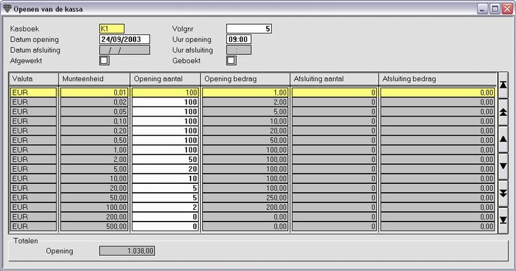The height and width of the screenshot is (271, 516).
Task: Close the Openen van de kassa window
Action: pos(507,8)
